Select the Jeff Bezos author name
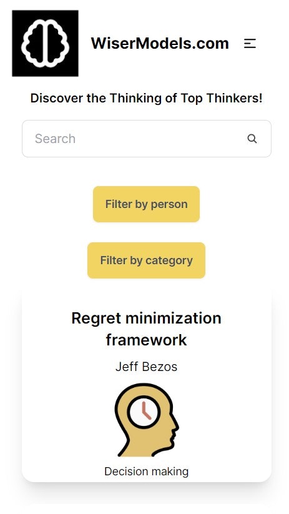 click(147, 367)
